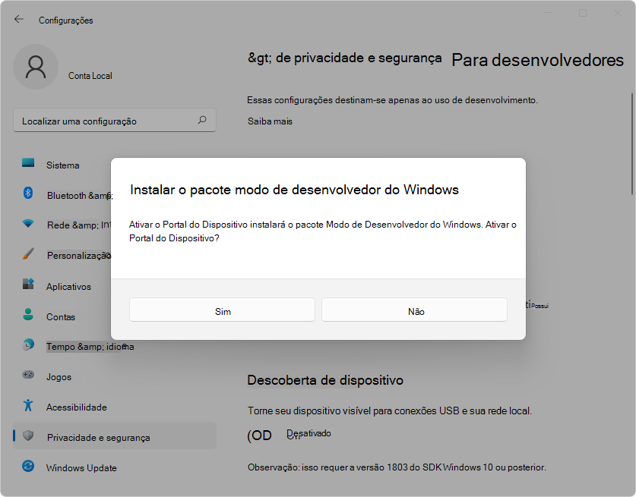Select the Privacidade shield icon

(28, 436)
